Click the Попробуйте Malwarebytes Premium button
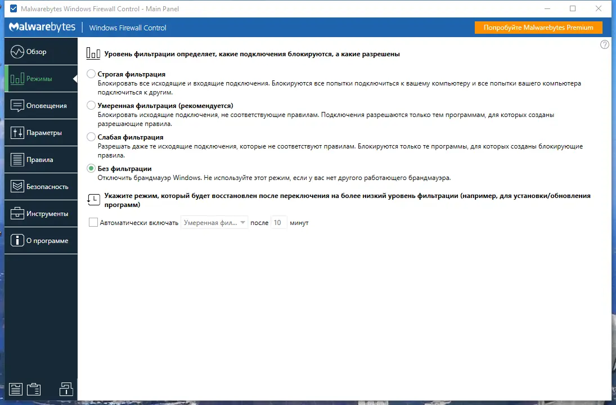The width and height of the screenshot is (616, 405). [538, 27]
